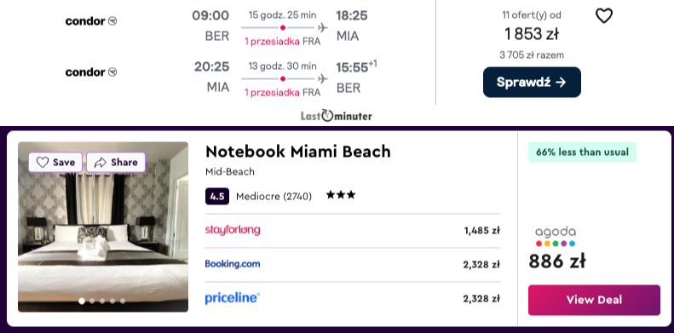Click the 2,328 zł Booking.com price

[481, 265]
